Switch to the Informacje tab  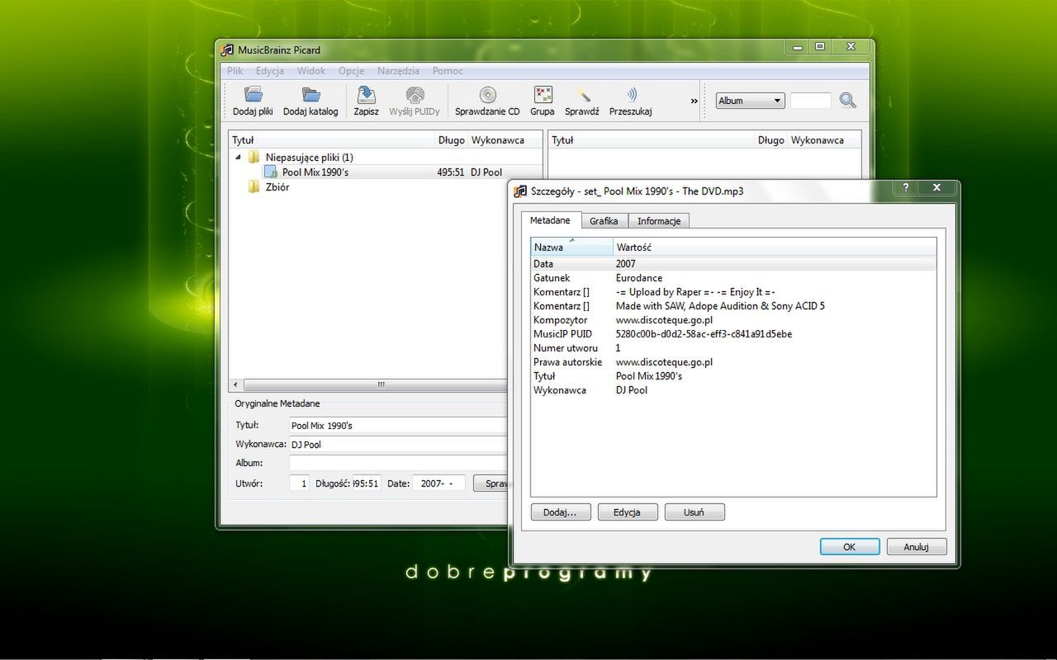click(x=659, y=221)
